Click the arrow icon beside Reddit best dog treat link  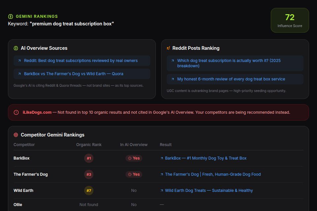tap(19, 61)
